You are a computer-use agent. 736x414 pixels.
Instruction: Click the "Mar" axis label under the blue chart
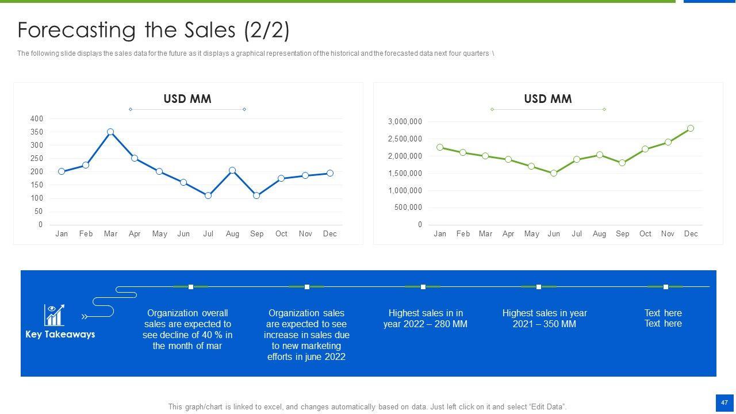110,233
